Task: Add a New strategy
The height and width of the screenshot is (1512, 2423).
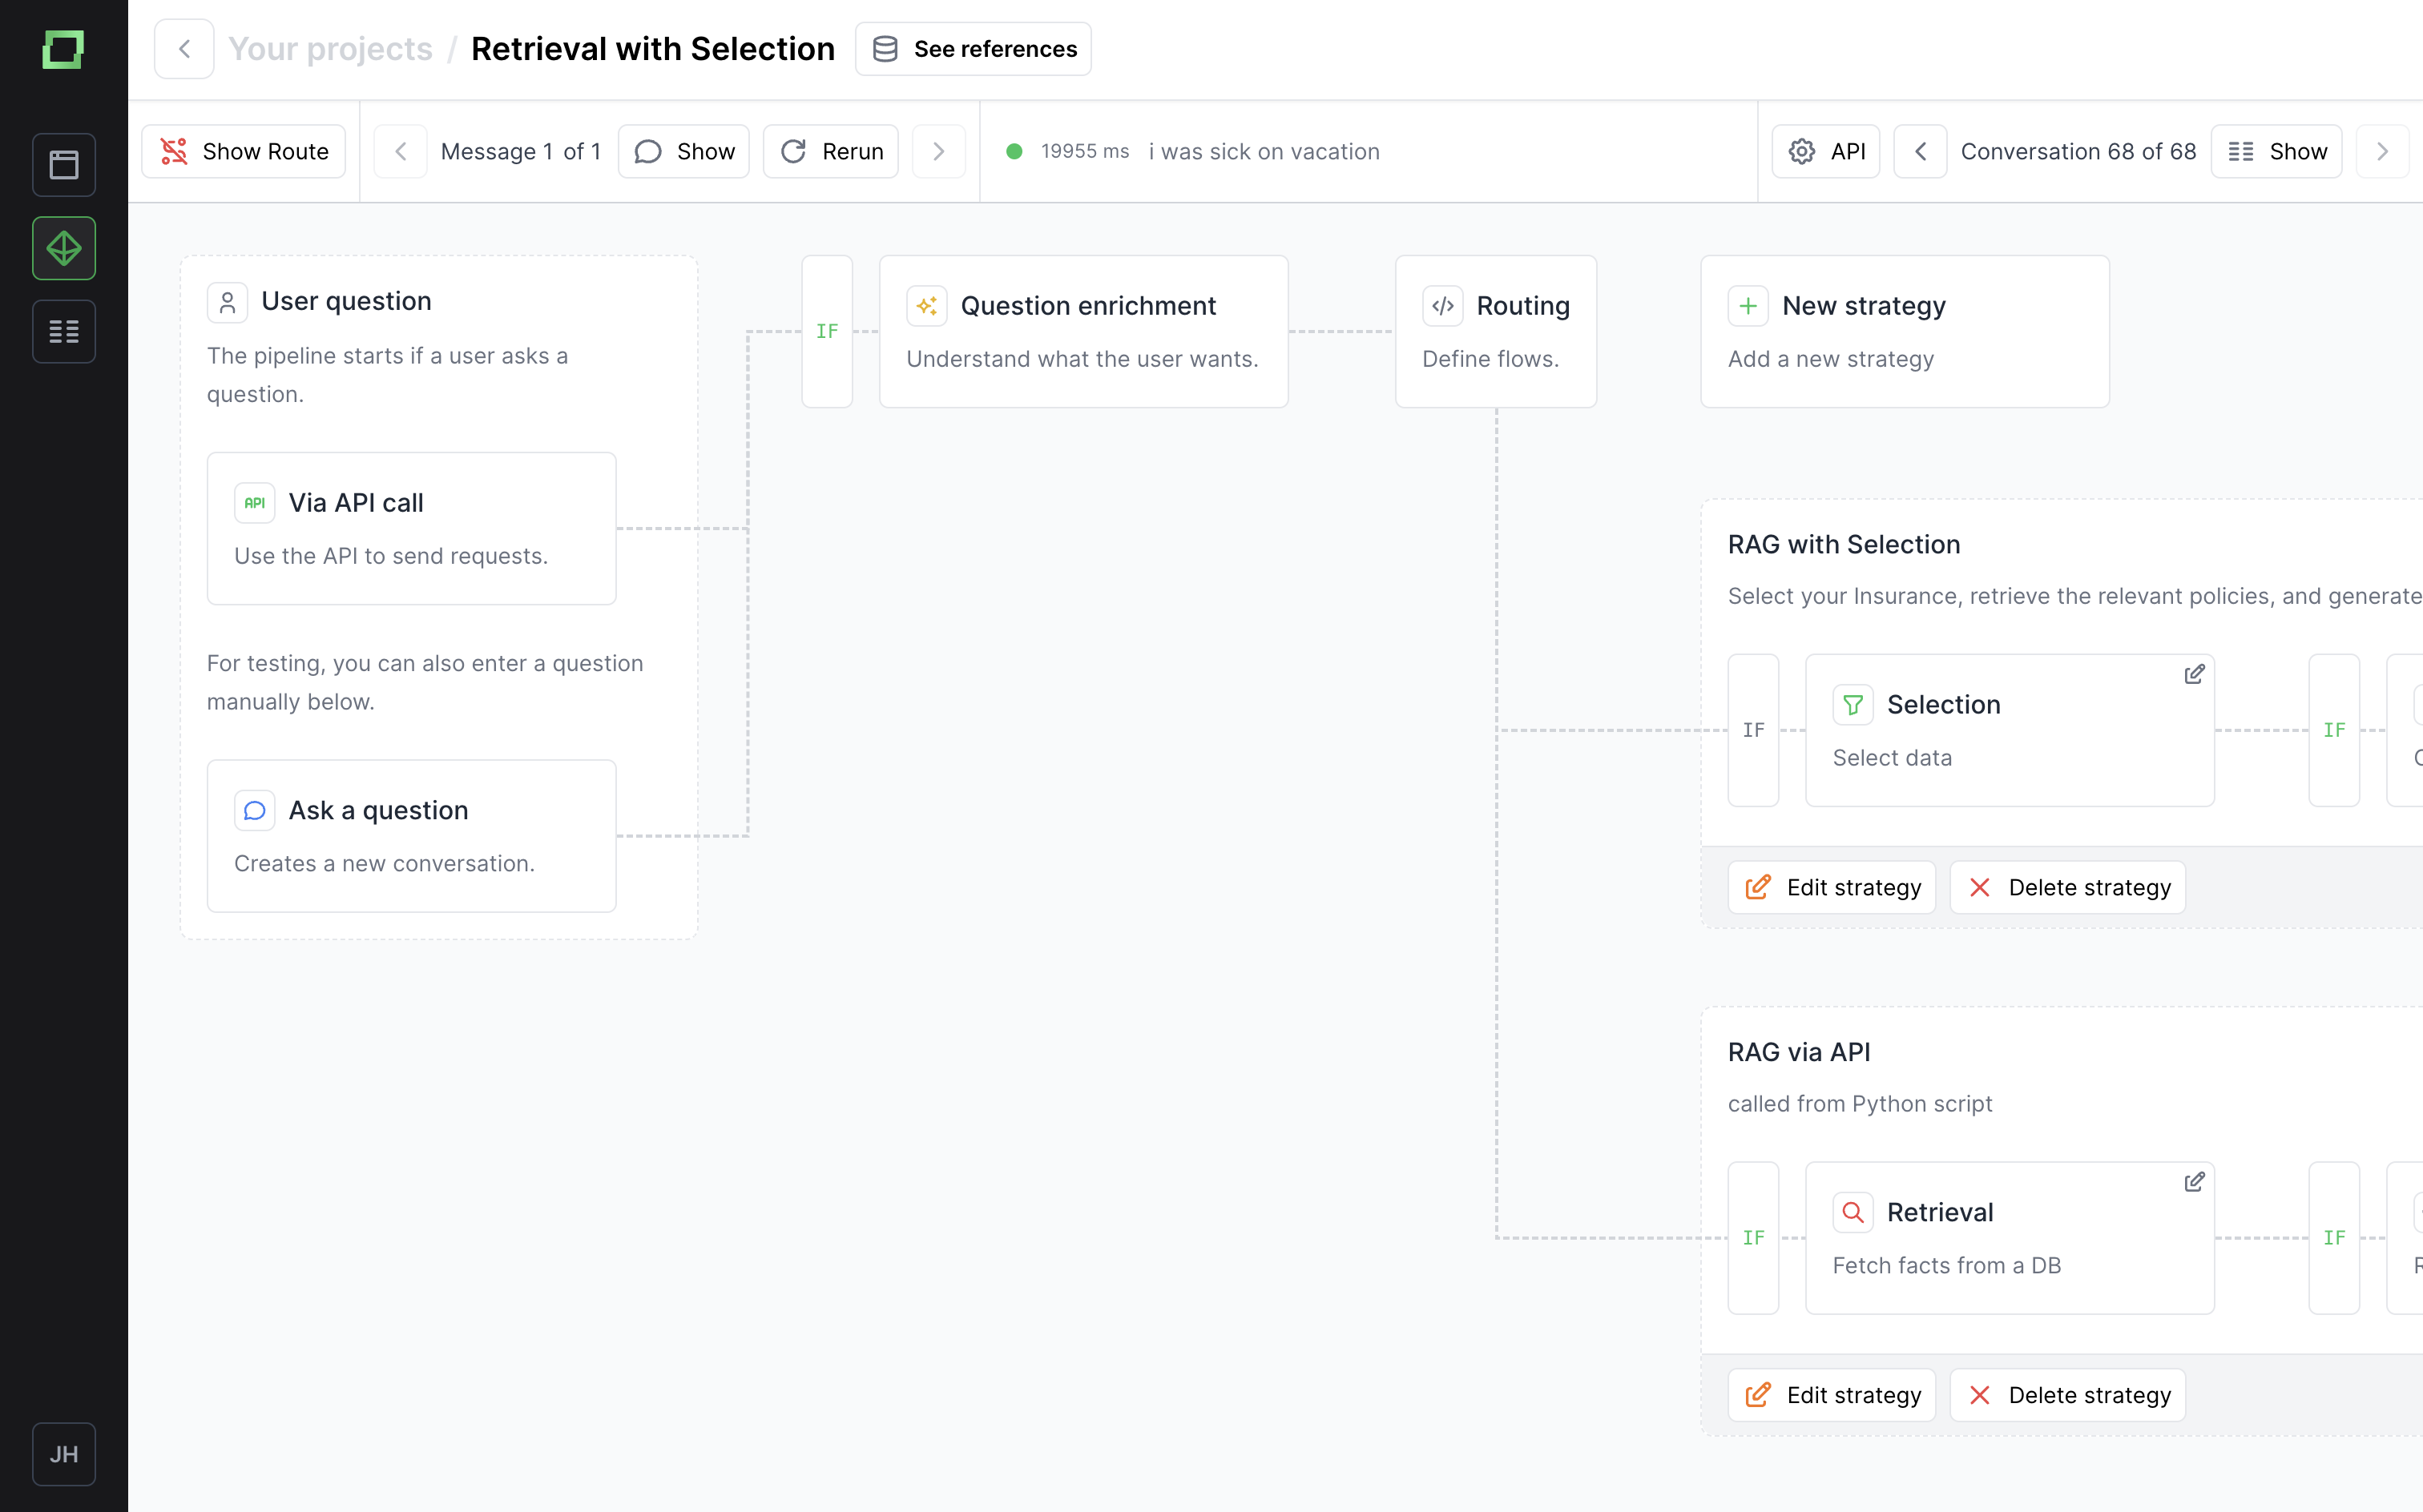Action: coord(1905,331)
